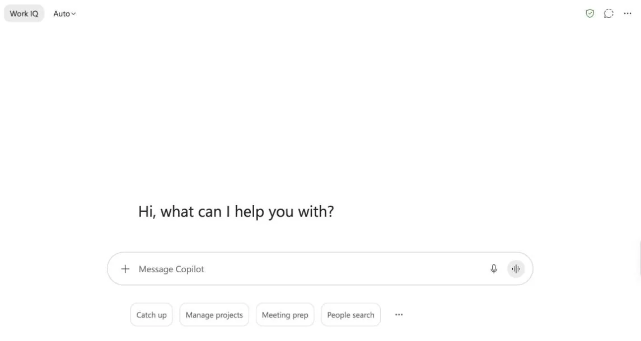Select the People search suggestion
Screen dimensions: 641x341
(351, 315)
